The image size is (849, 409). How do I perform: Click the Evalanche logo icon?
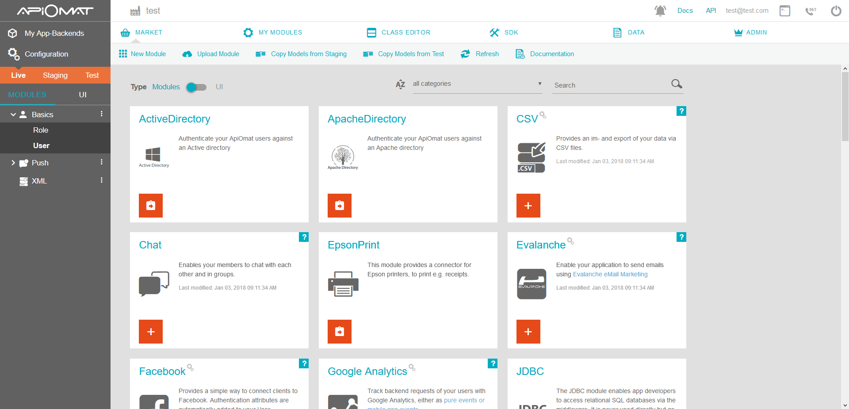532,284
